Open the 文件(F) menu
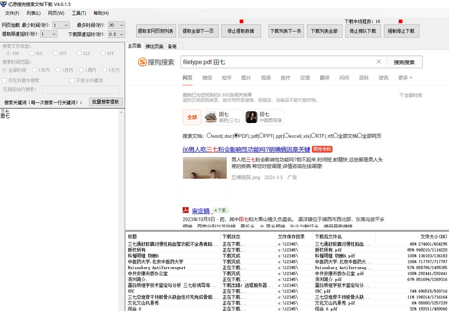Screen dimensions: 449x311 pos(12,13)
